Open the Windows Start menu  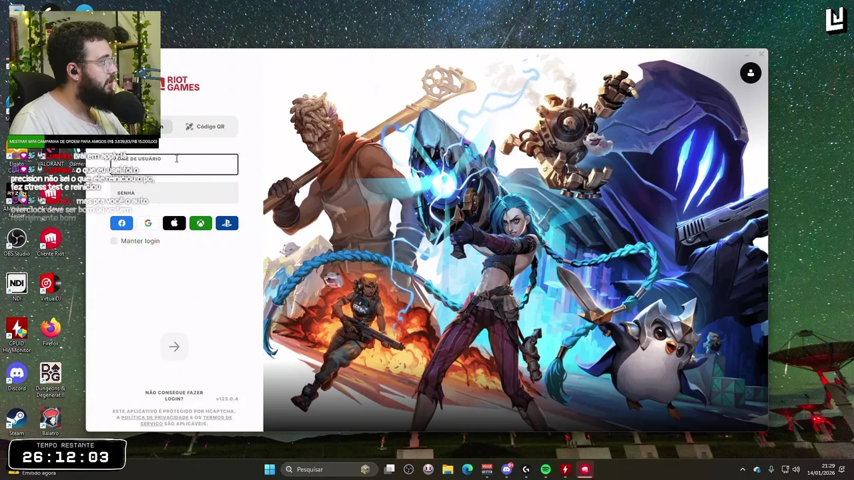(270, 469)
